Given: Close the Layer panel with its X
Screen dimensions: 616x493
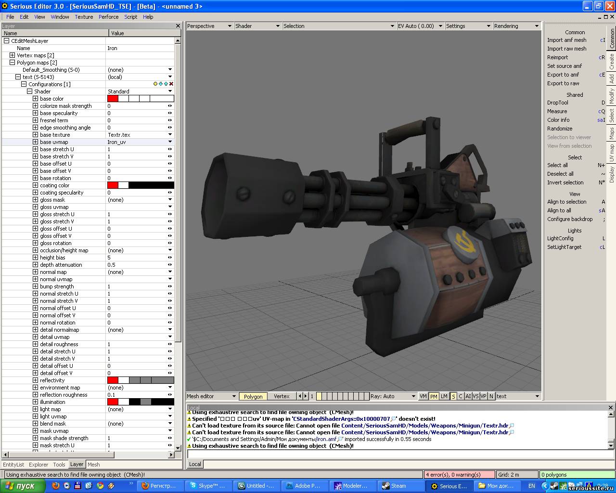Looking at the screenshot, I should click(178, 26).
